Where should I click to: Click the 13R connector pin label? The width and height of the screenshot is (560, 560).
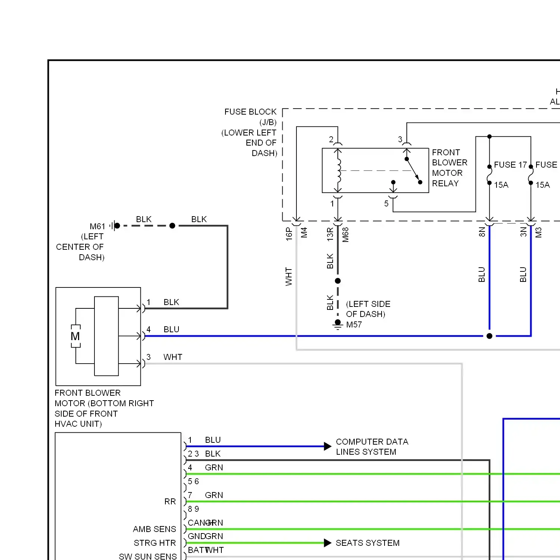coord(330,234)
